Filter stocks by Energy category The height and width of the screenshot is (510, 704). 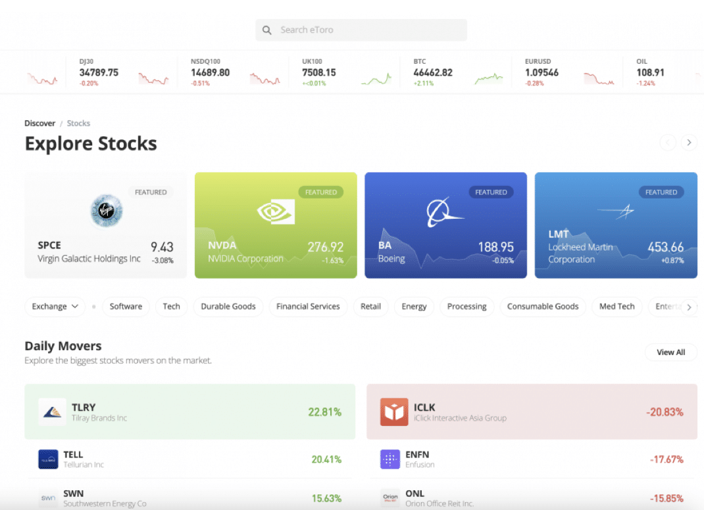(x=414, y=306)
